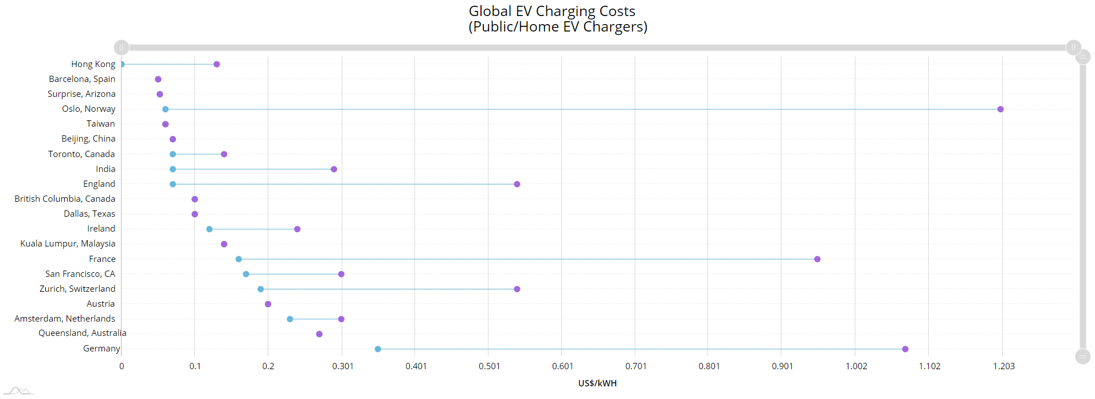The height and width of the screenshot is (399, 1095).
Task: Select Beijing, China's purple data point
Action: (x=173, y=139)
